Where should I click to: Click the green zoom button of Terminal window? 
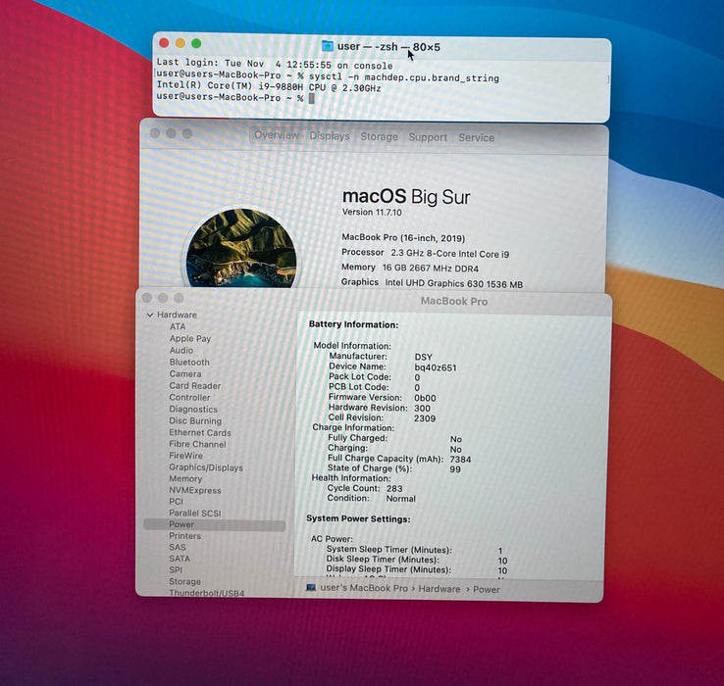coord(196,43)
